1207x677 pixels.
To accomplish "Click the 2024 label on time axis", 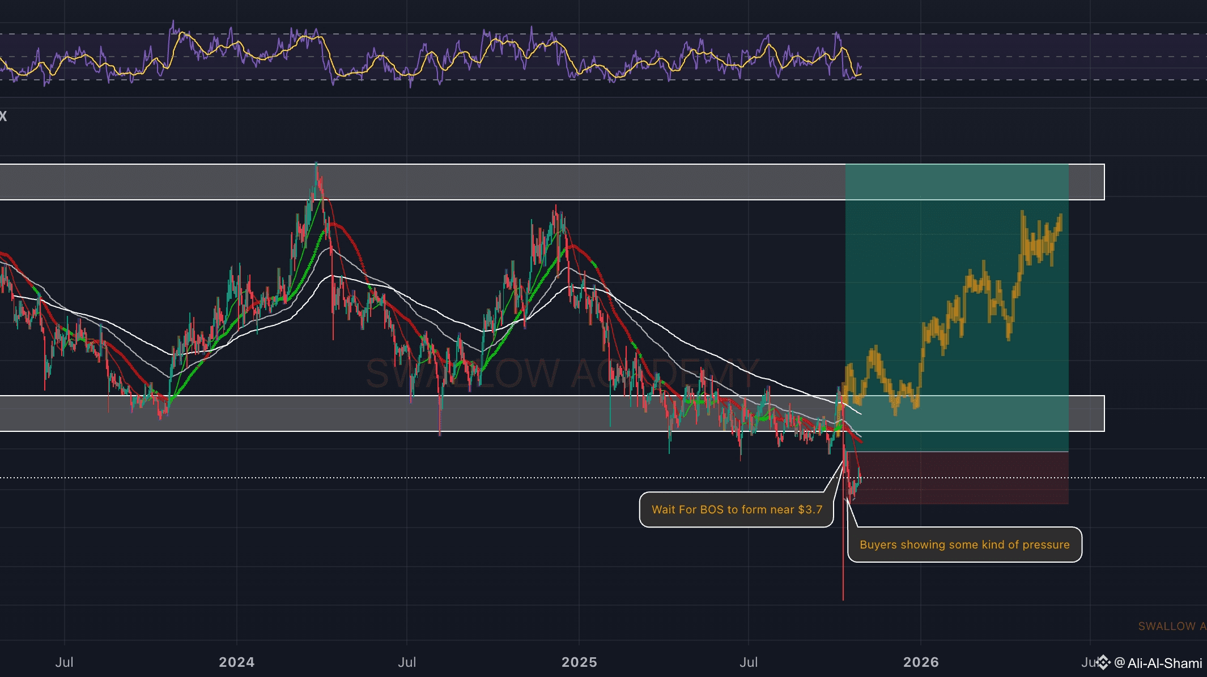I will click(236, 662).
